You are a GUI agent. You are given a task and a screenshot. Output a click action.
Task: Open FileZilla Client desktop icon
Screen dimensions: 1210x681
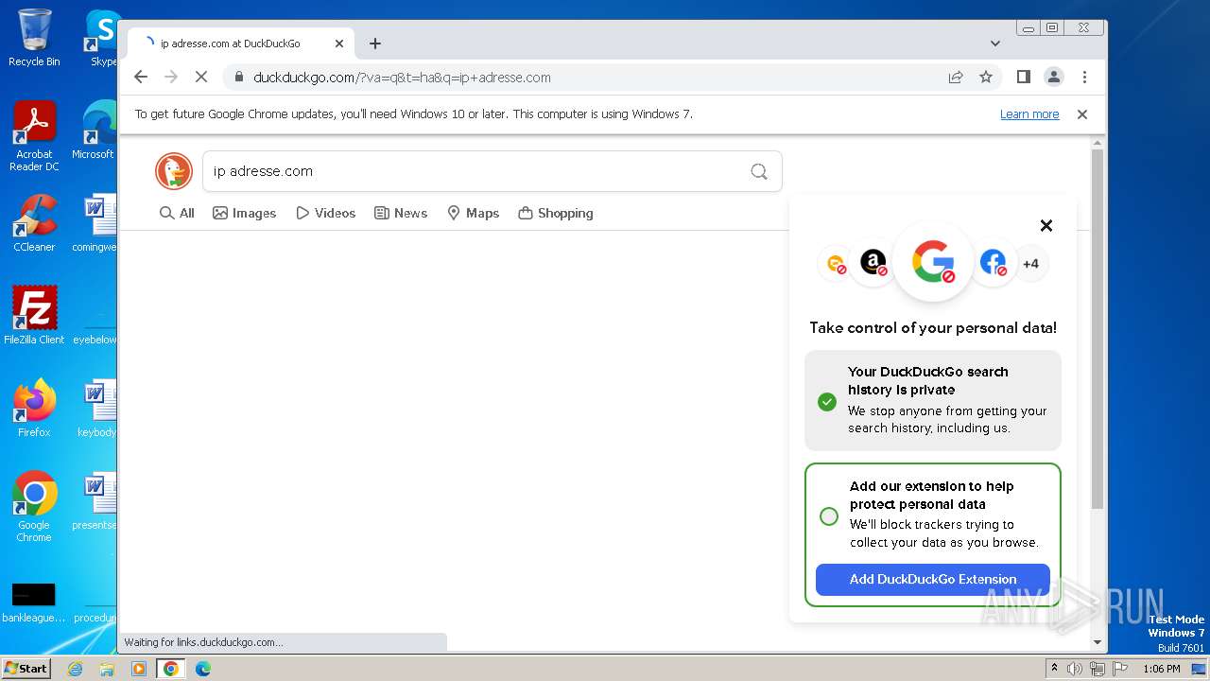(34, 315)
